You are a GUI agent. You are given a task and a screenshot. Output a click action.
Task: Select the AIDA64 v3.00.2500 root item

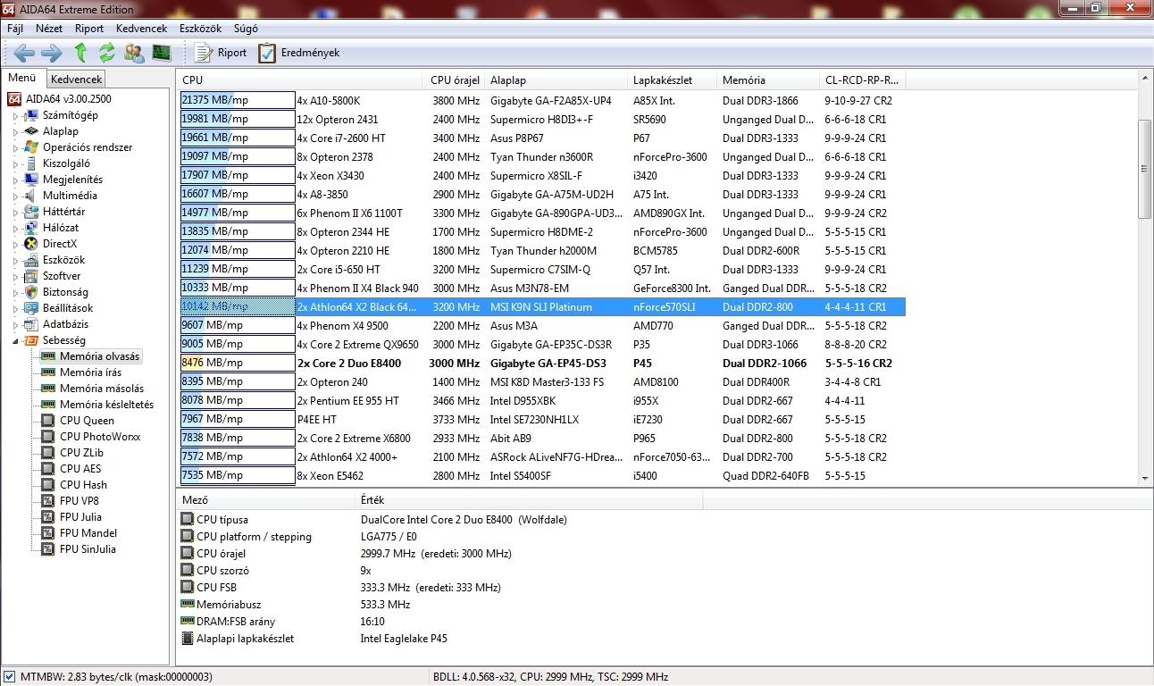[x=60, y=99]
